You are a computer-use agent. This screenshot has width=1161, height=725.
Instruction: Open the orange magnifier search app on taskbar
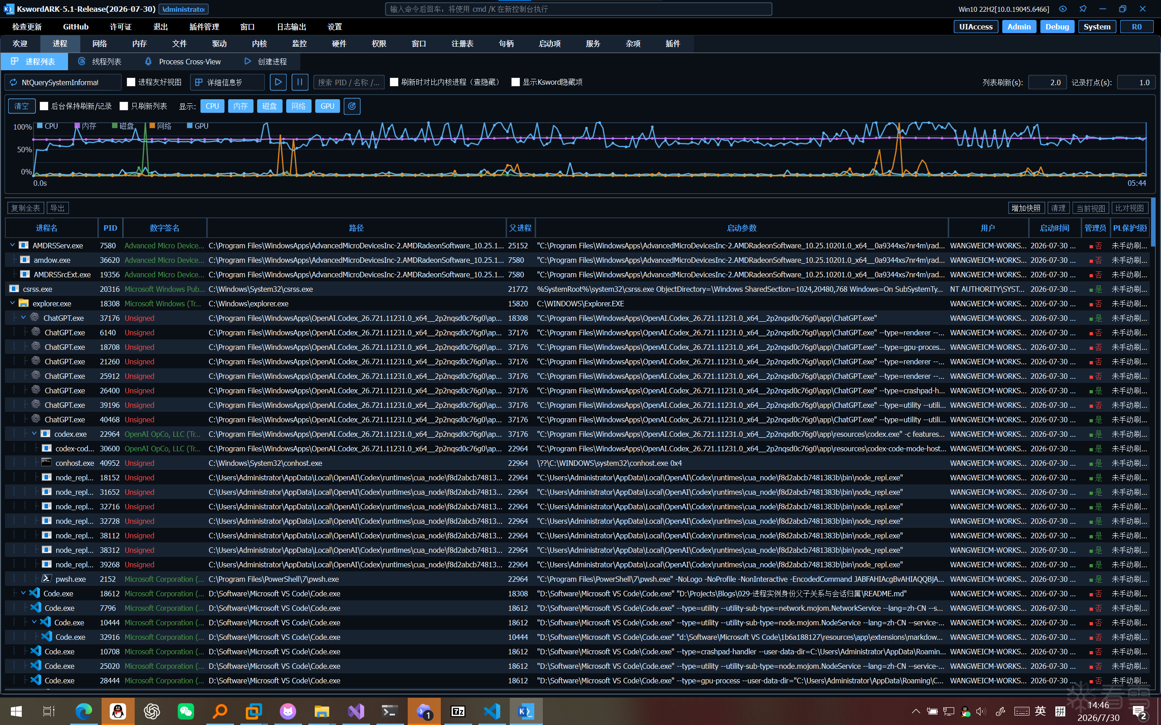[220, 711]
